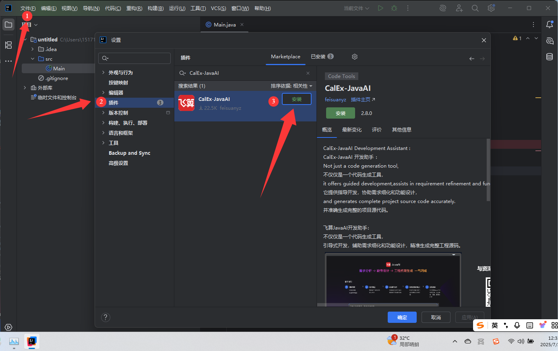Image resolution: width=558 pixels, height=351 pixels.
Task: Click the back arrow in settings dialog
Action: pyautogui.click(x=472, y=59)
